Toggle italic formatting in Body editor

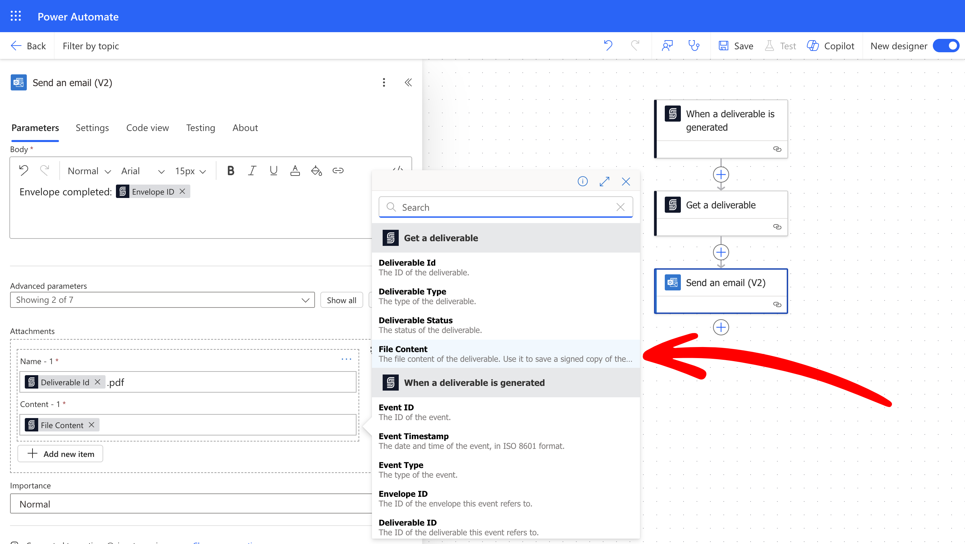click(x=252, y=171)
